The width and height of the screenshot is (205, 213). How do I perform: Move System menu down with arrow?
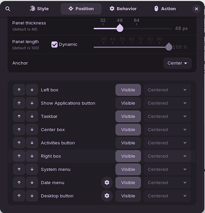coord(32,169)
